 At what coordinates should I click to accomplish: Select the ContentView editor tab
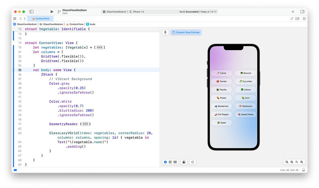[42, 19]
